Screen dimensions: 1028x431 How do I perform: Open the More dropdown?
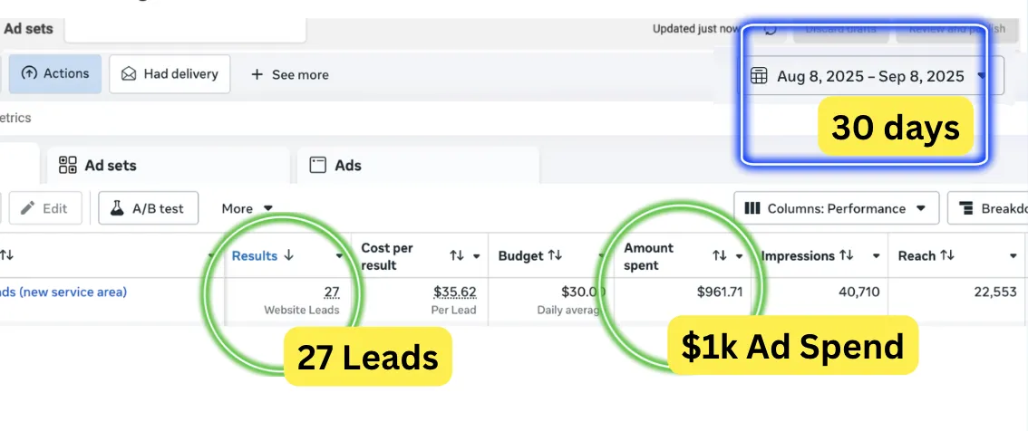click(x=247, y=208)
